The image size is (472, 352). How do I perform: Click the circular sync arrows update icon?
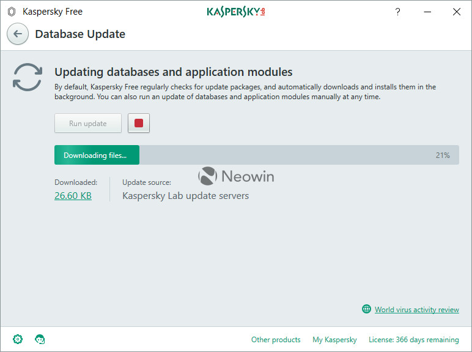28,77
